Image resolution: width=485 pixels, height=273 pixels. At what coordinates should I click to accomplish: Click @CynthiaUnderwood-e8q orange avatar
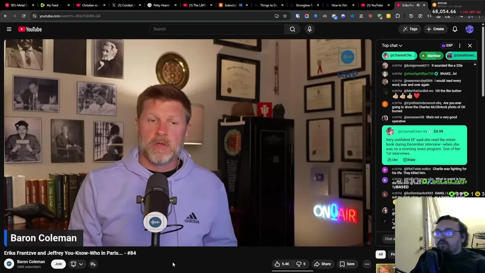pyautogui.click(x=385, y=104)
